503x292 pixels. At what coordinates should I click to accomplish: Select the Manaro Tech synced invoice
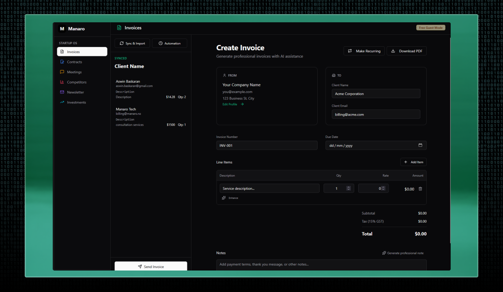(x=150, y=116)
